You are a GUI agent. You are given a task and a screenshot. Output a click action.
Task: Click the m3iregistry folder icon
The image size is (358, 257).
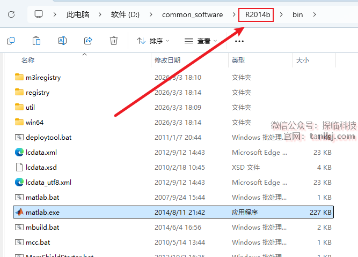(x=19, y=77)
